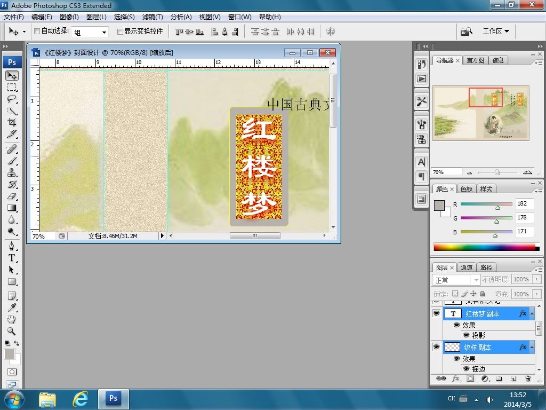Toggle Quick Mask mode
The image size is (546, 410).
tap(12, 372)
